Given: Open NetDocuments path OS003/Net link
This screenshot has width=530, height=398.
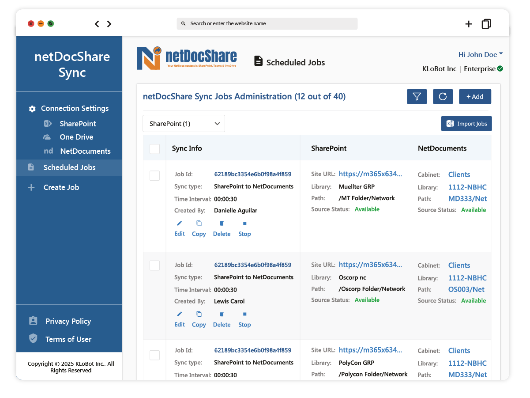Looking at the screenshot, I should (x=466, y=290).
